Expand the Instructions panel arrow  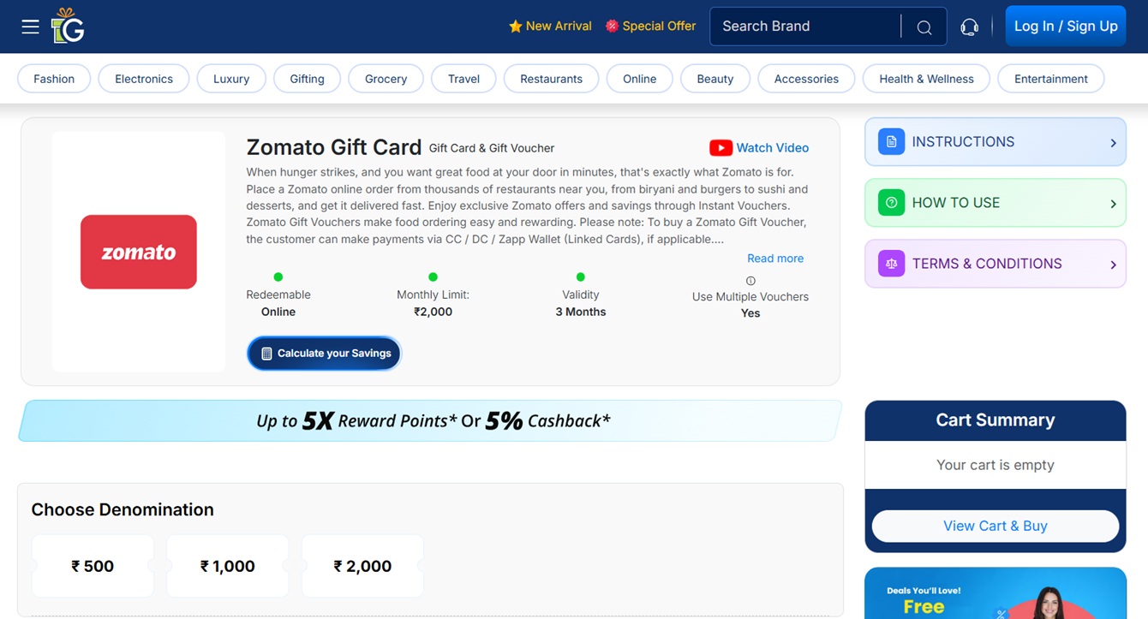[1113, 143]
